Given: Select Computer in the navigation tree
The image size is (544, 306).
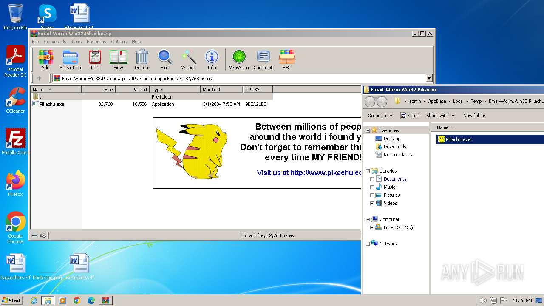Looking at the screenshot, I should 389,219.
